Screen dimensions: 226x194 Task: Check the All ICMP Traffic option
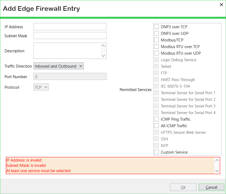[157, 126]
